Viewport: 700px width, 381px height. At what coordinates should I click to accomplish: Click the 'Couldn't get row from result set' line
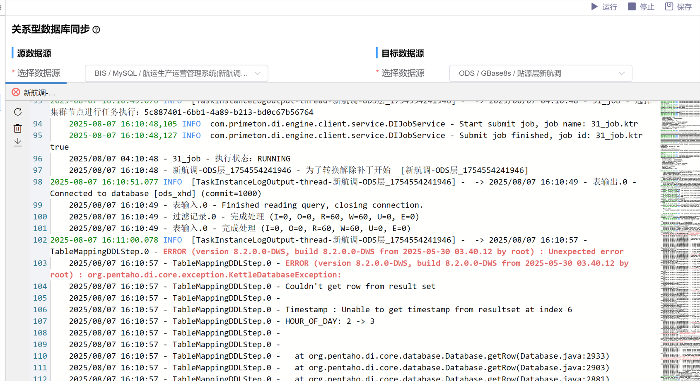[x=360, y=286]
